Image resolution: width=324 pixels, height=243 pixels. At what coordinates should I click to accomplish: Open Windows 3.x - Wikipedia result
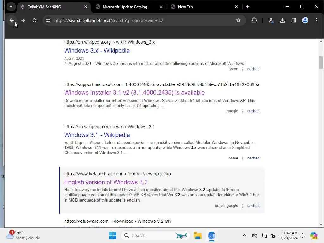tap(97, 50)
